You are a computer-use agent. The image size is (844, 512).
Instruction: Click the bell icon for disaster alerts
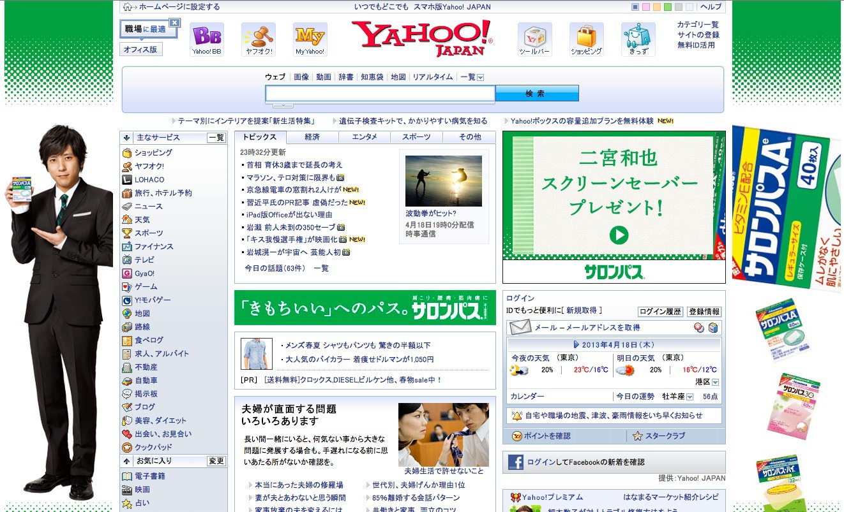coord(516,416)
